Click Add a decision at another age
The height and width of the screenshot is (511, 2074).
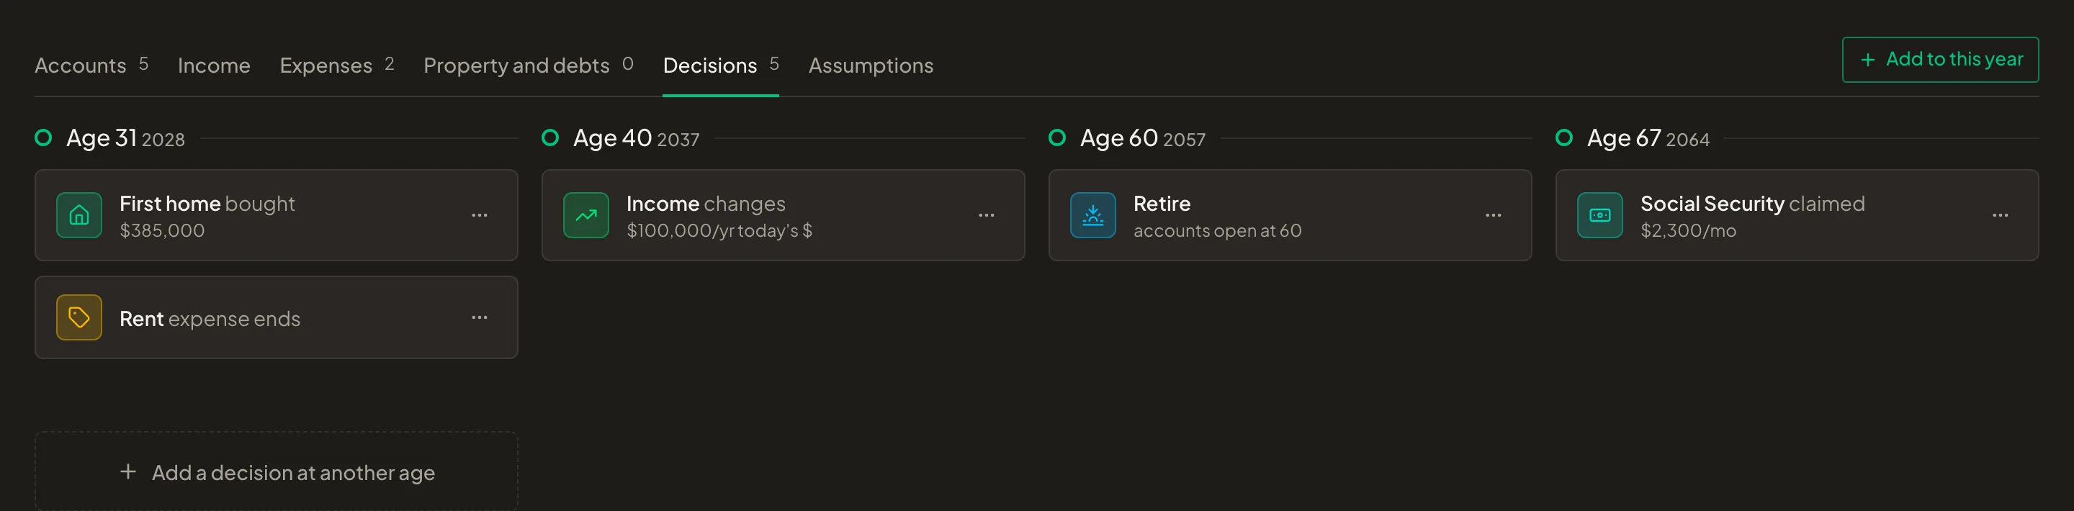pyautogui.click(x=276, y=471)
